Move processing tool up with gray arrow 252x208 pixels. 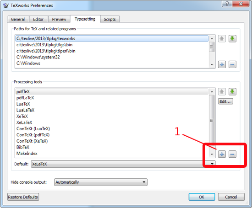click(x=222, y=92)
